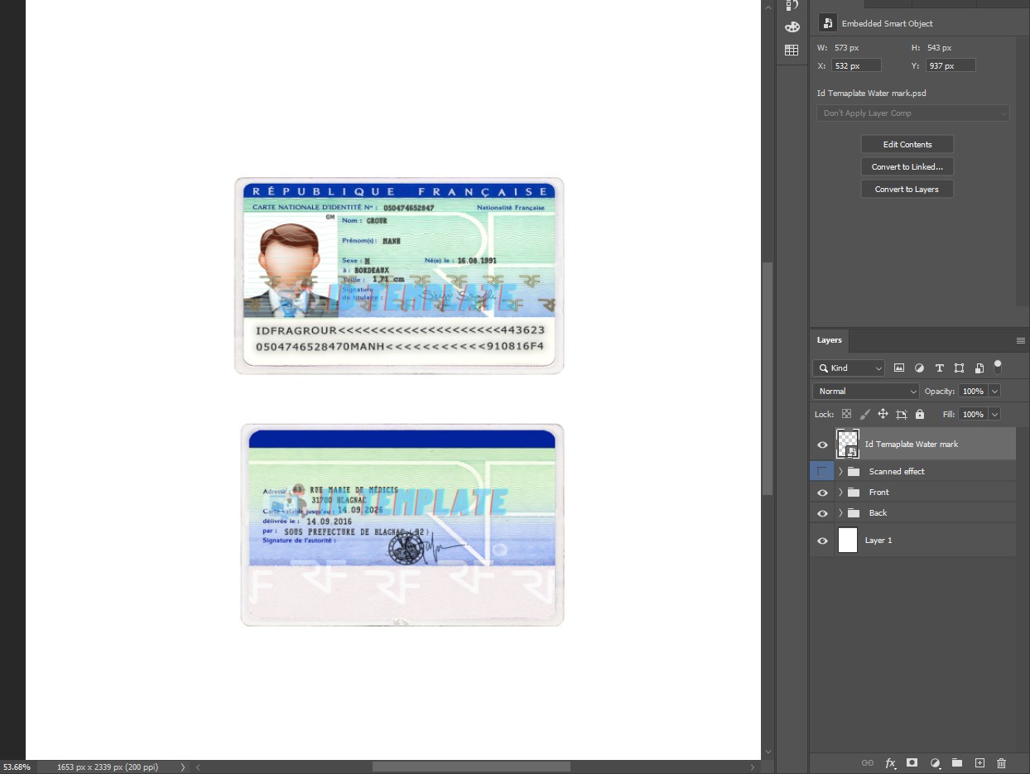Open the Normal blend mode dropdown
The image size is (1030, 774).
click(x=866, y=392)
